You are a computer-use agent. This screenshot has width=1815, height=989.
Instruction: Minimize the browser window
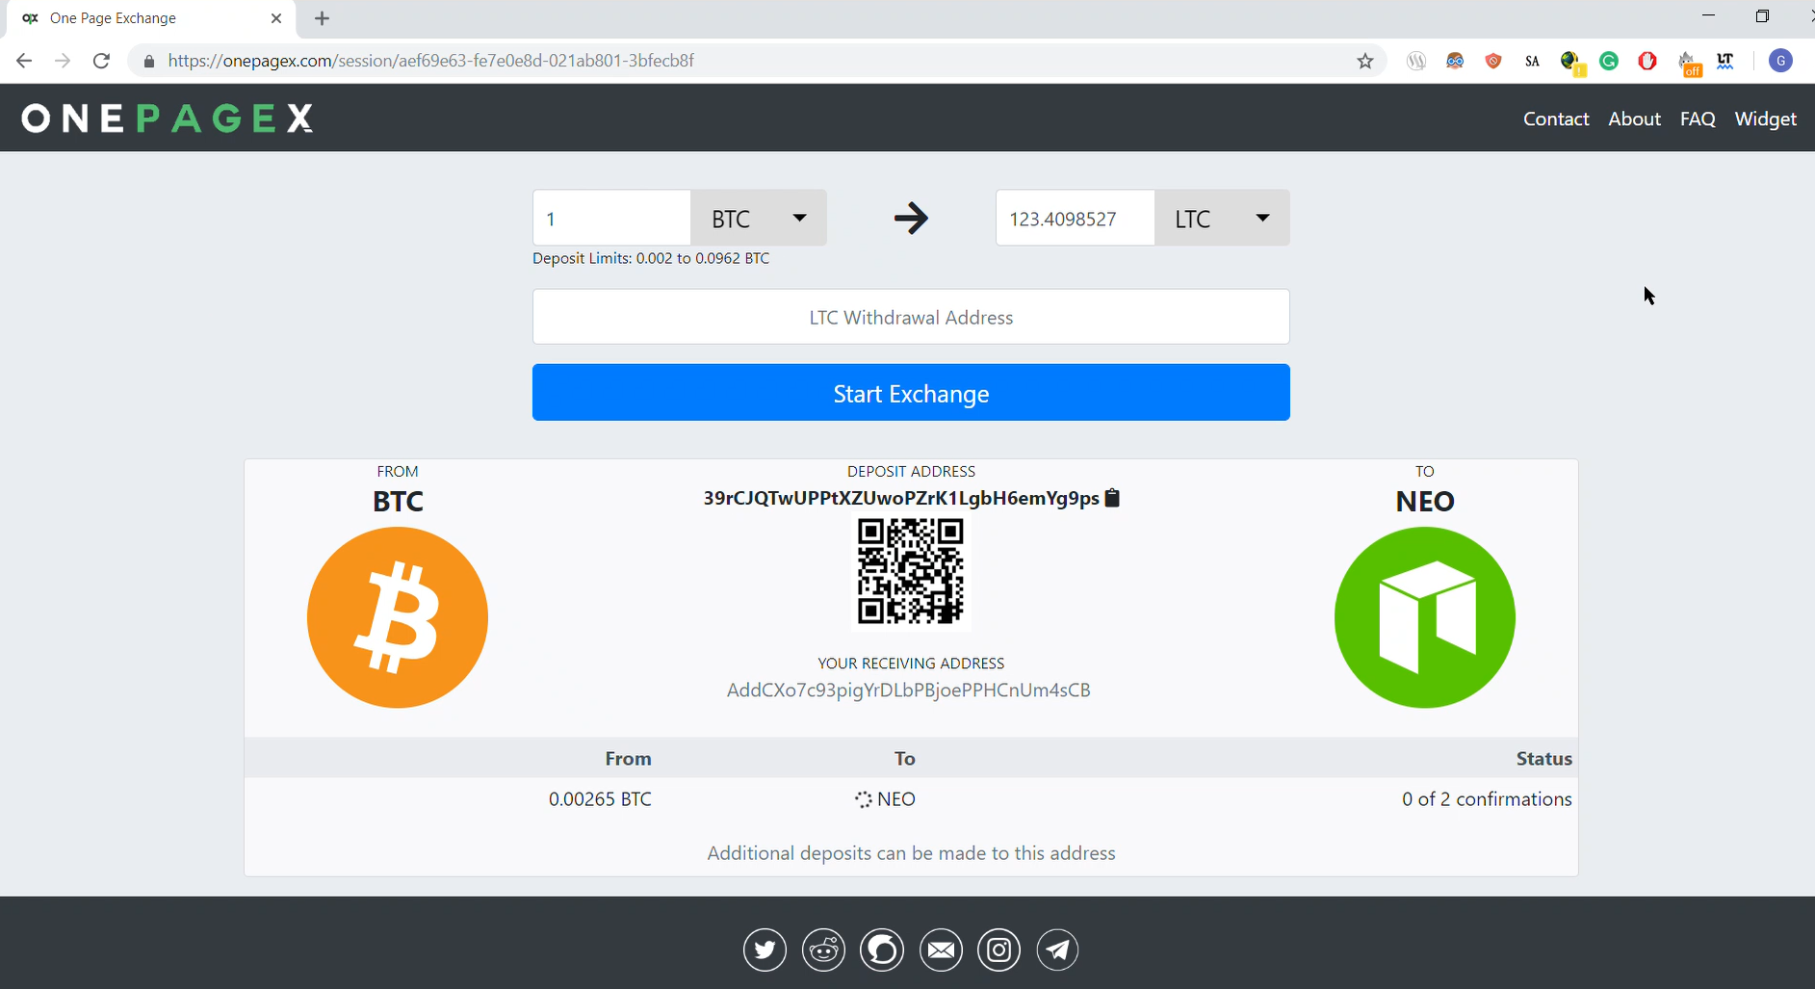pyautogui.click(x=1709, y=16)
